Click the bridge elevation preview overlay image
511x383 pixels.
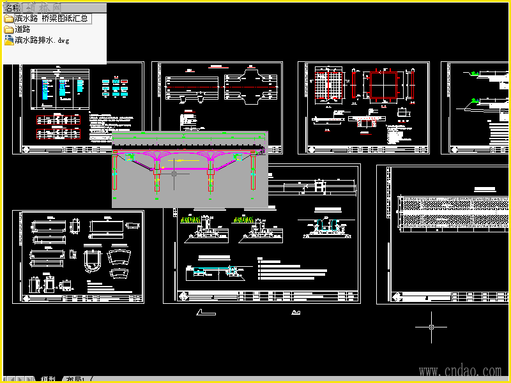coord(190,169)
